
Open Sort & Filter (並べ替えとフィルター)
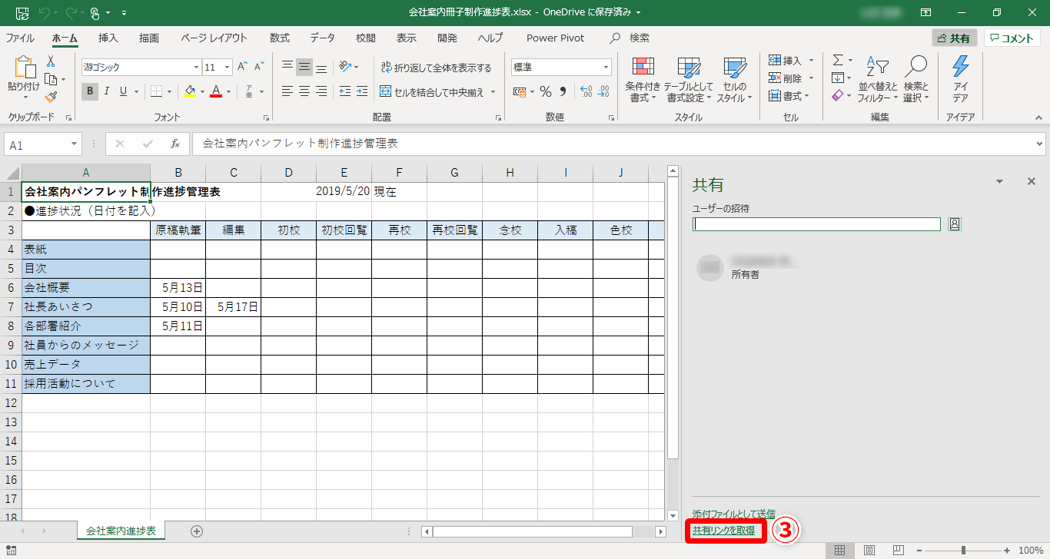(x=878, y=80)
